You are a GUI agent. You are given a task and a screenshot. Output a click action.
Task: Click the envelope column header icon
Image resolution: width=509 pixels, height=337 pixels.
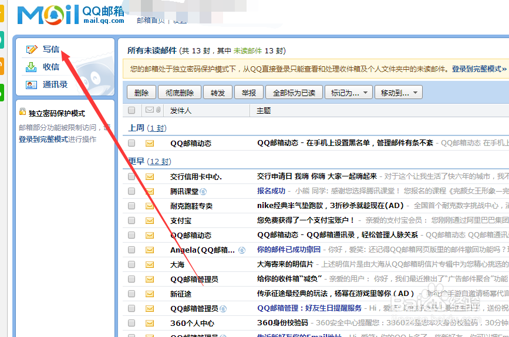[150, 110]
